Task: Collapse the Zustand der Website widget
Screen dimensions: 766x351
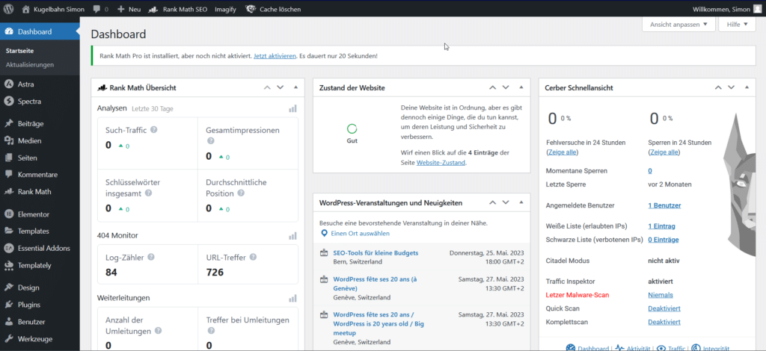Action: (521, 88)
